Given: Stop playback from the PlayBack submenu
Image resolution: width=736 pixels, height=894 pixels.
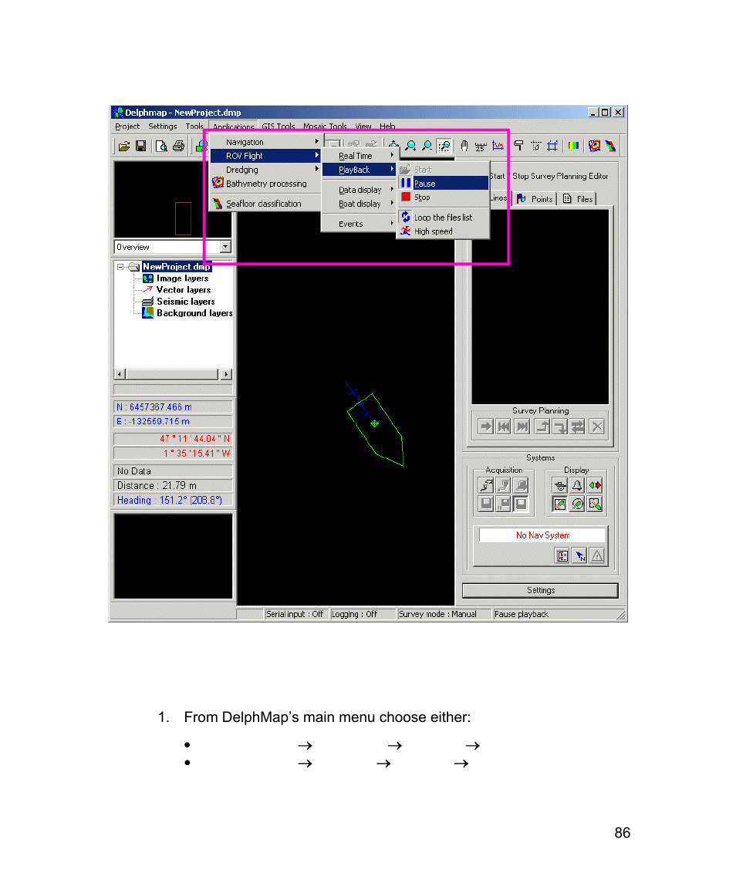Looking at the screenshot, I should click(x=422, y=197).
